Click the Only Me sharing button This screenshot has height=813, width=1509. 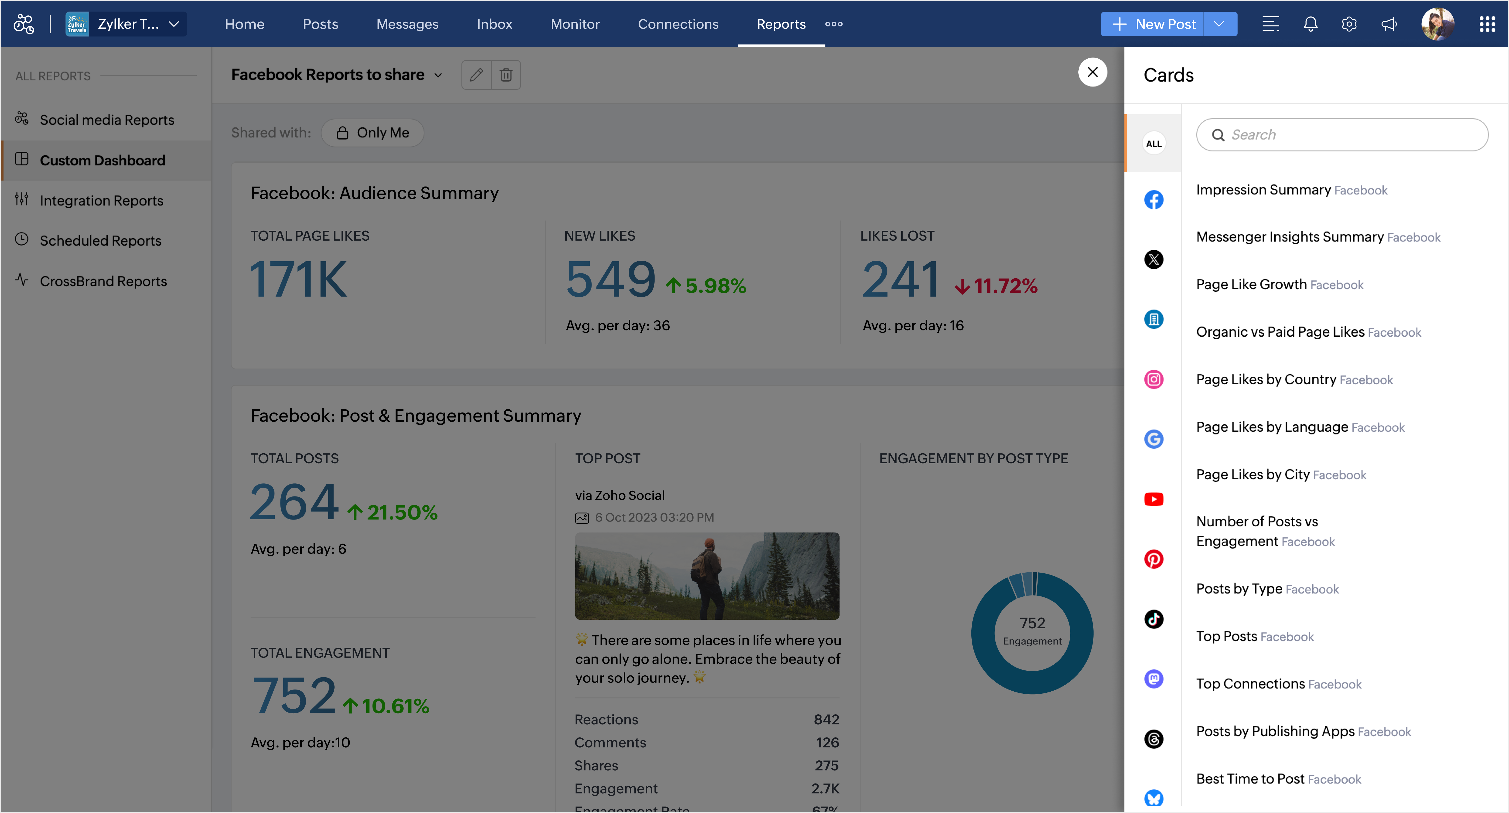[x=373, y=133]
